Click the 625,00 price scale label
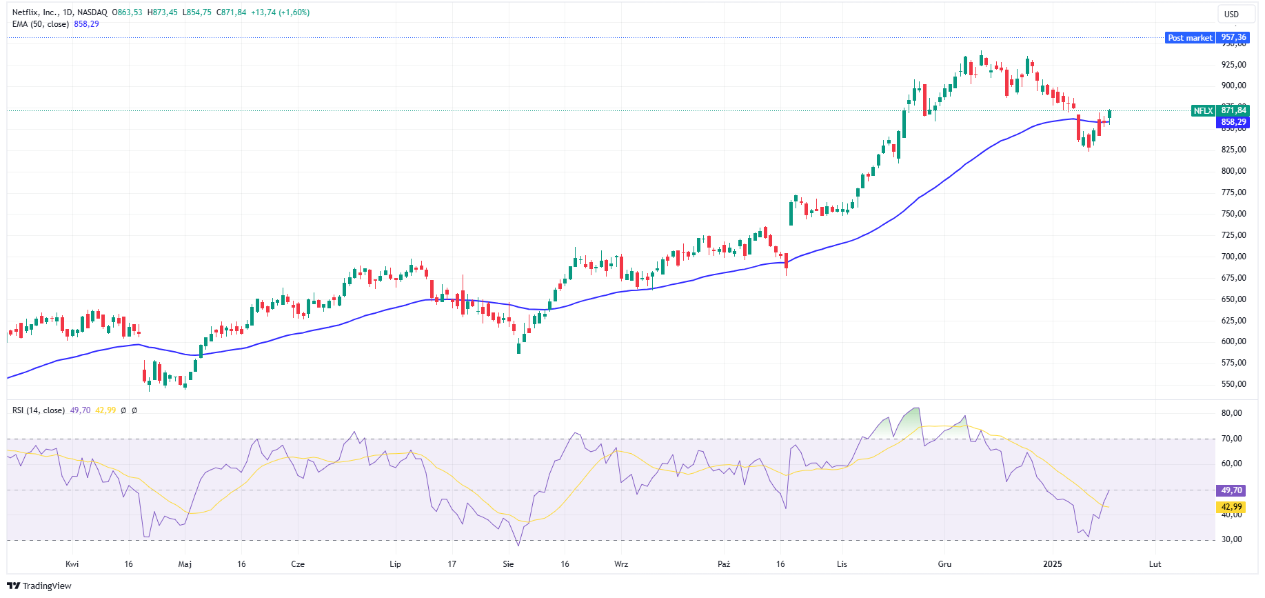The height and width of the screenshot is (598, 1265). click(1233, 321)
